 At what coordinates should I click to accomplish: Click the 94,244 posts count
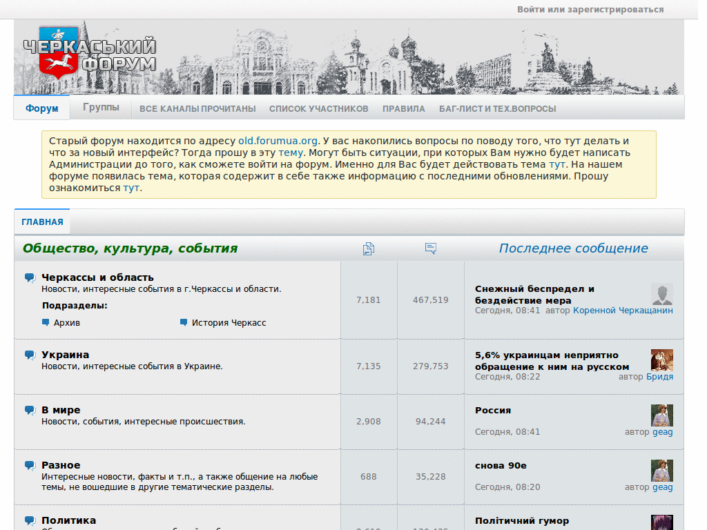pyautogui.click(x=431, y=422)
